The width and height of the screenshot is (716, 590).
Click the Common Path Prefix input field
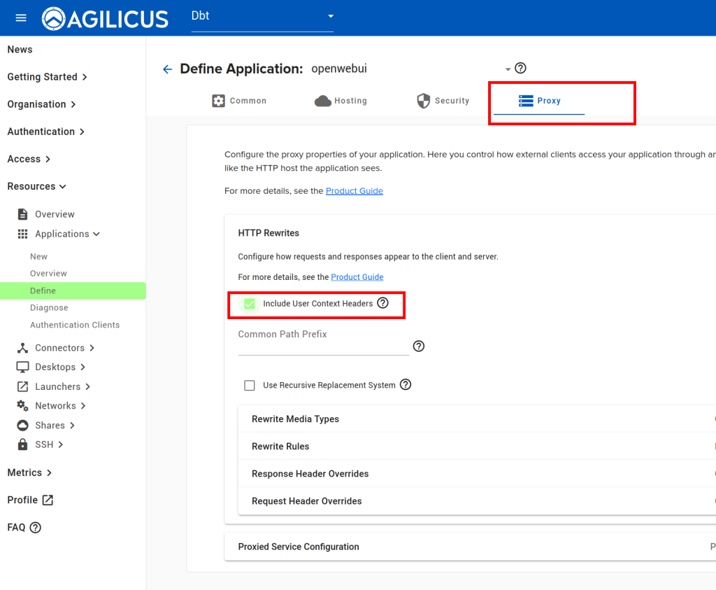tap(323, 346)
